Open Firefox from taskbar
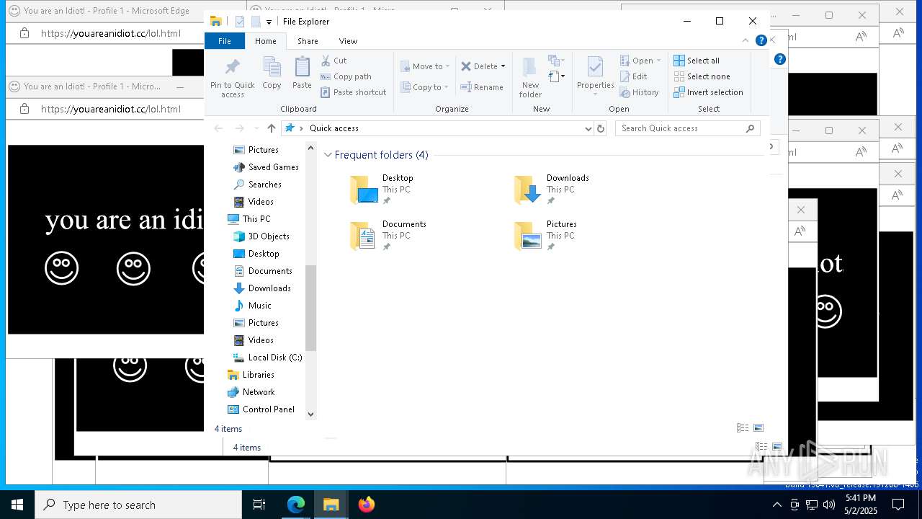The image size is (922, 519). point(366,505)
